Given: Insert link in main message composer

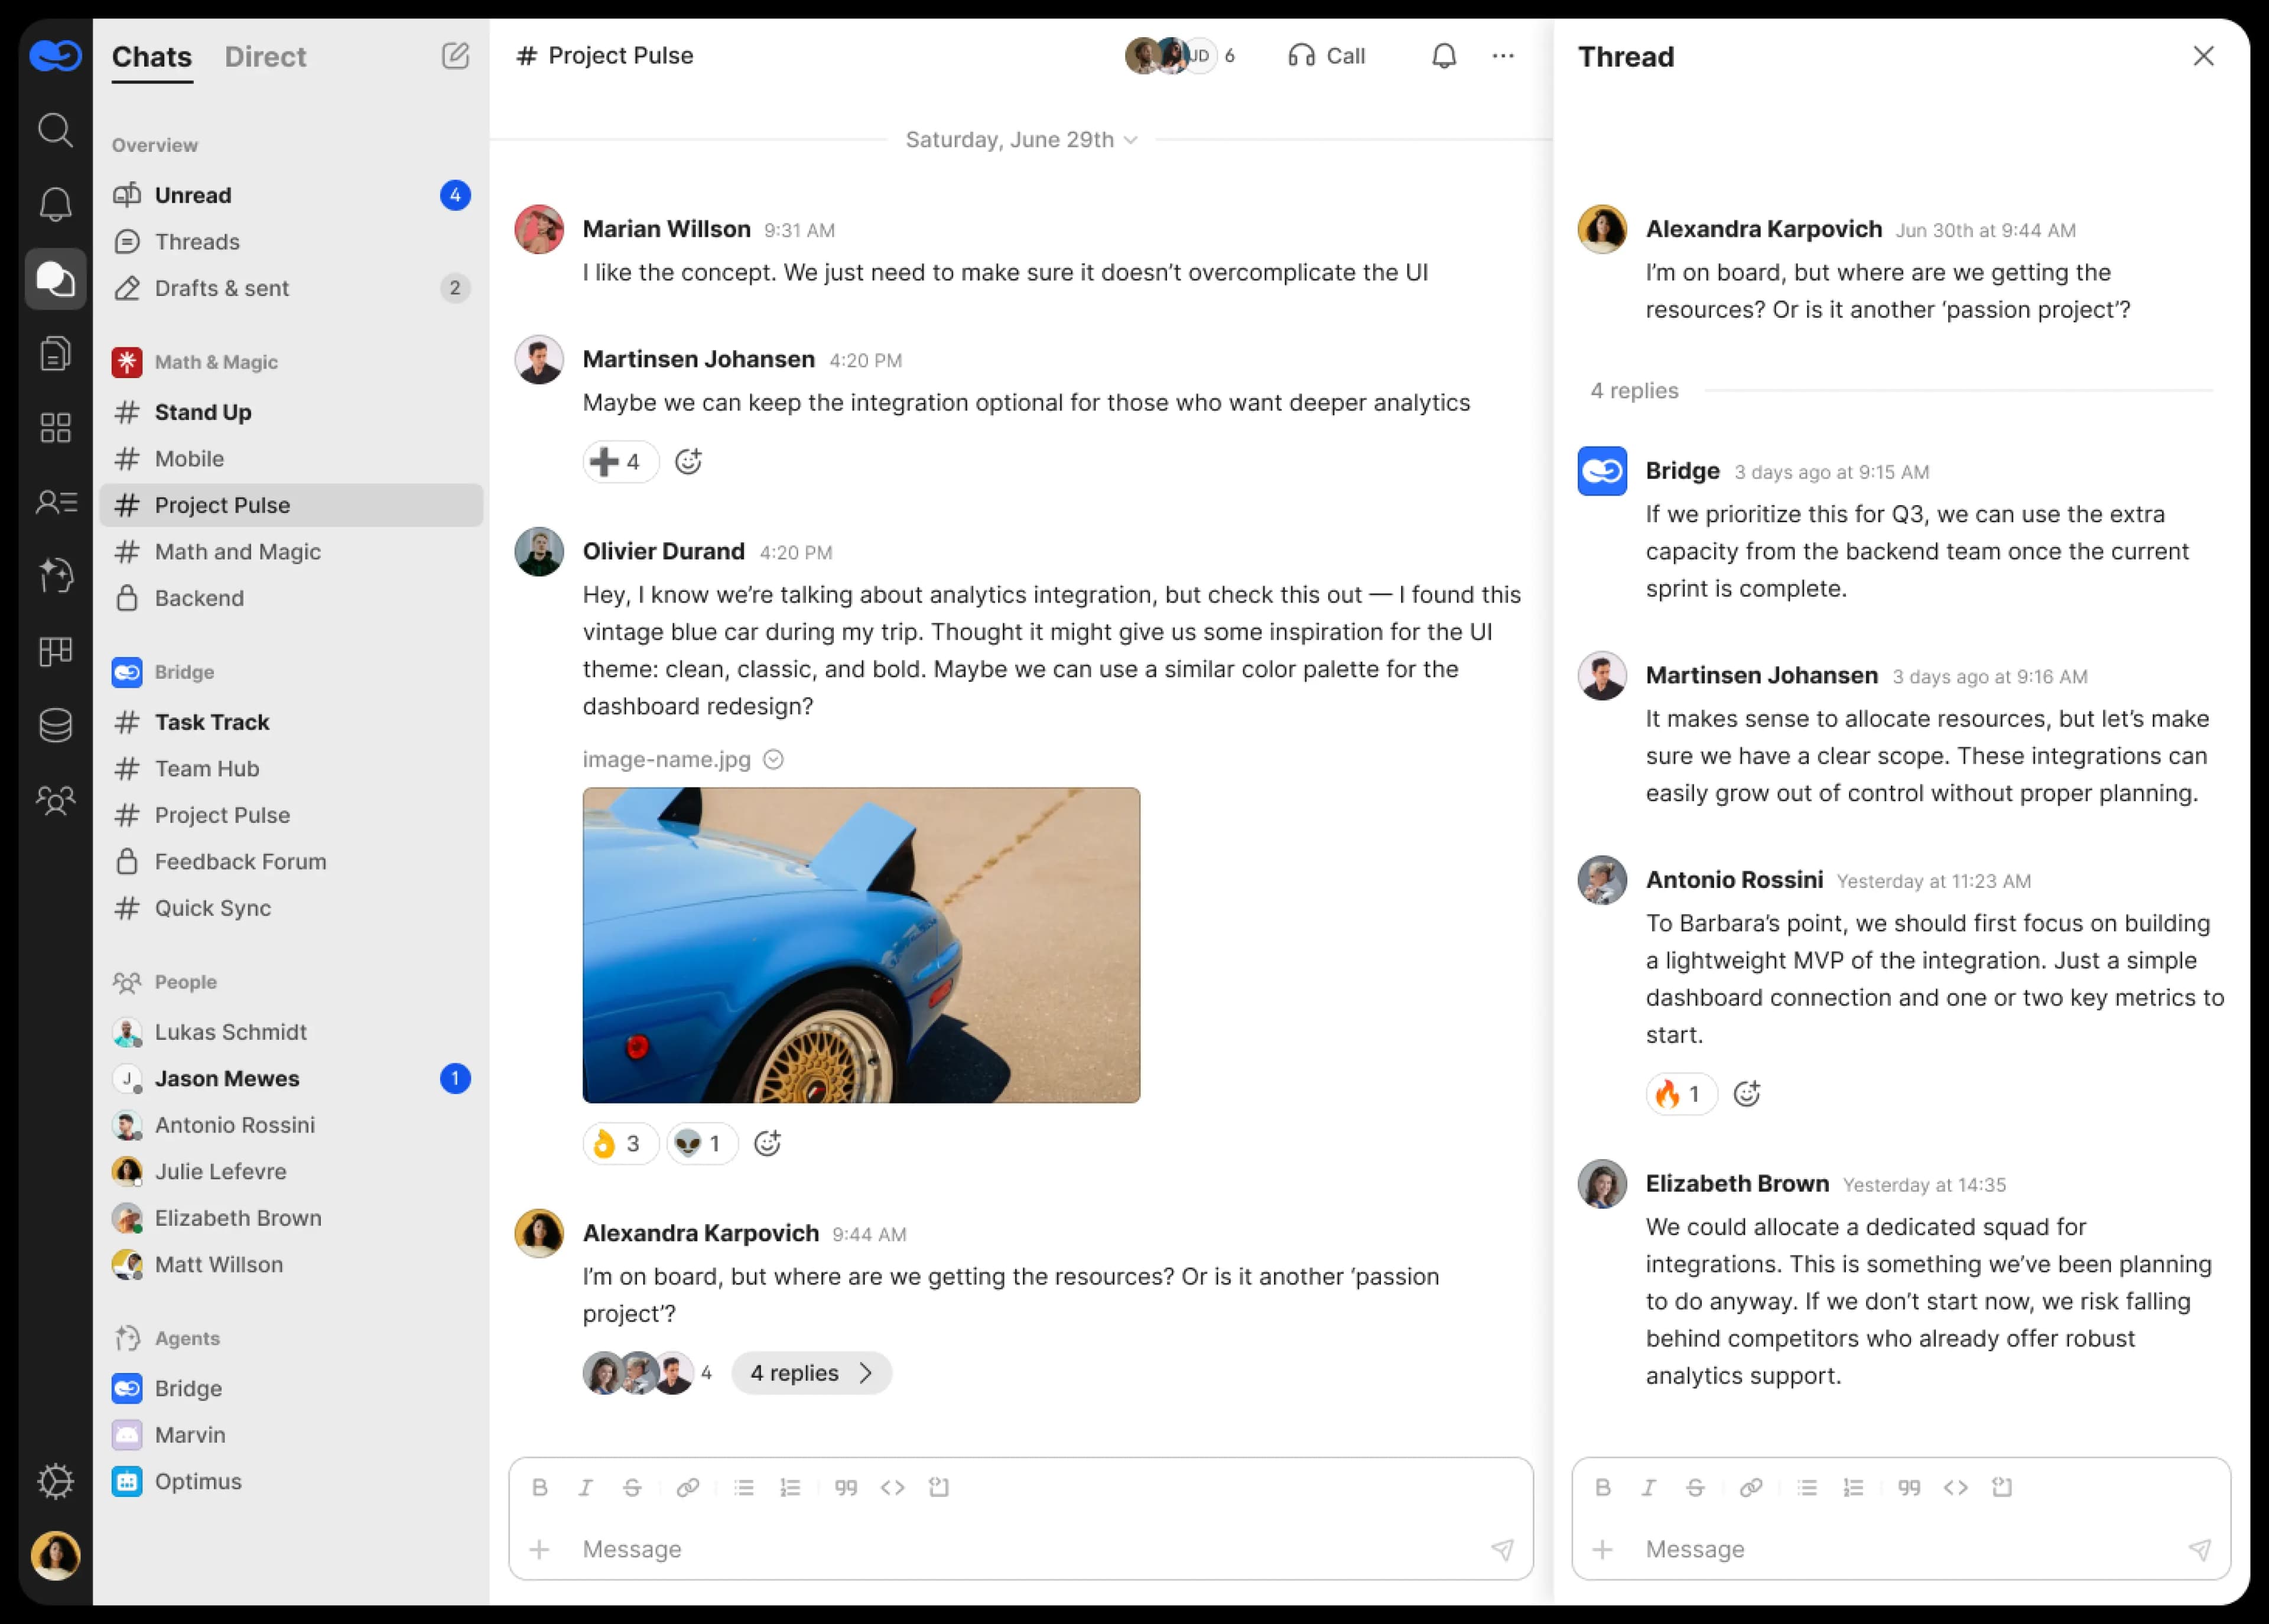Looking at the screenshot, I should coord(687,1487).
